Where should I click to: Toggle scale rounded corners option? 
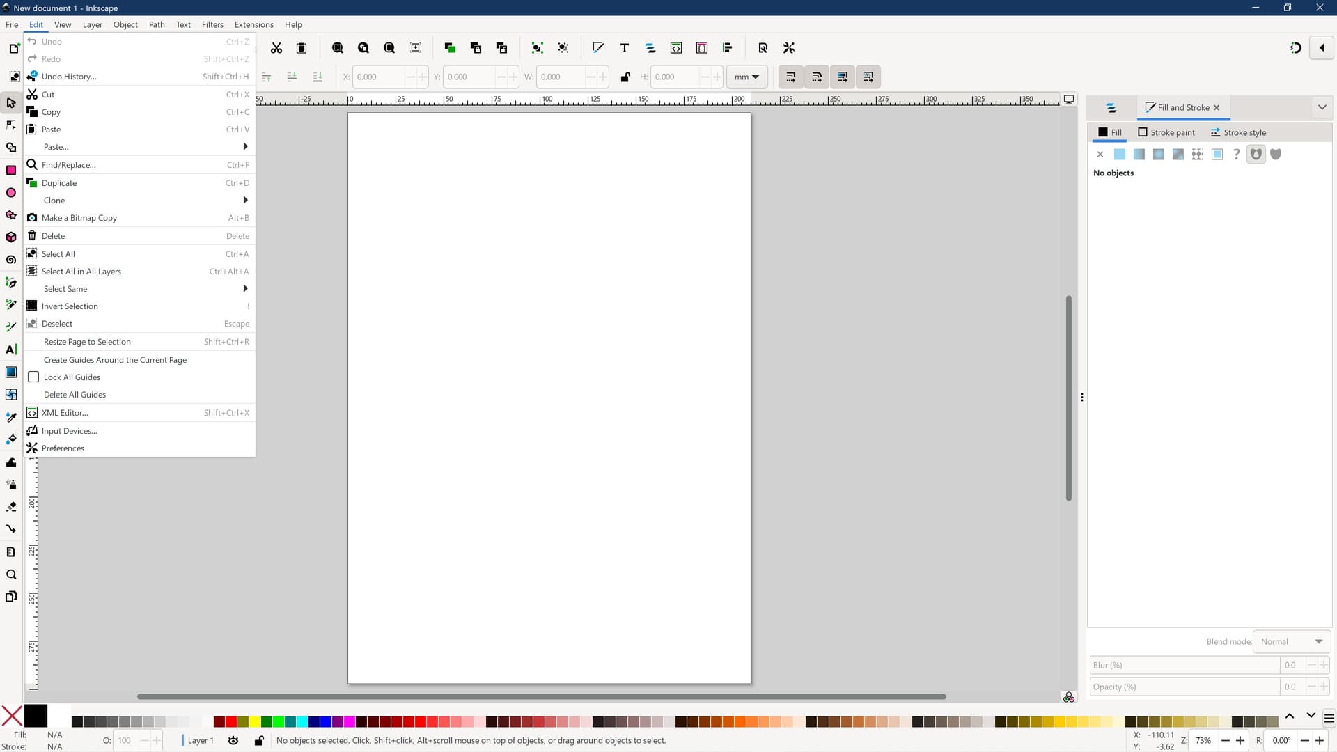tap(817, 77)
